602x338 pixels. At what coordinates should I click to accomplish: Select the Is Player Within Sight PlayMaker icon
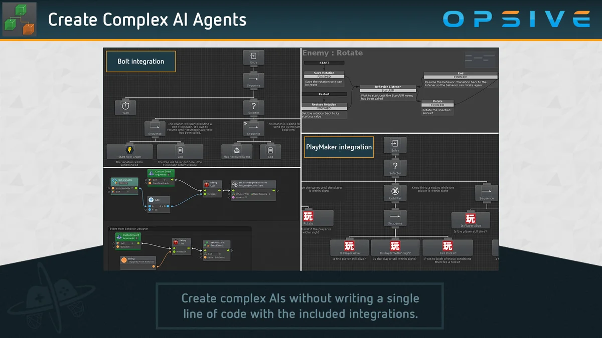point(394,245)
